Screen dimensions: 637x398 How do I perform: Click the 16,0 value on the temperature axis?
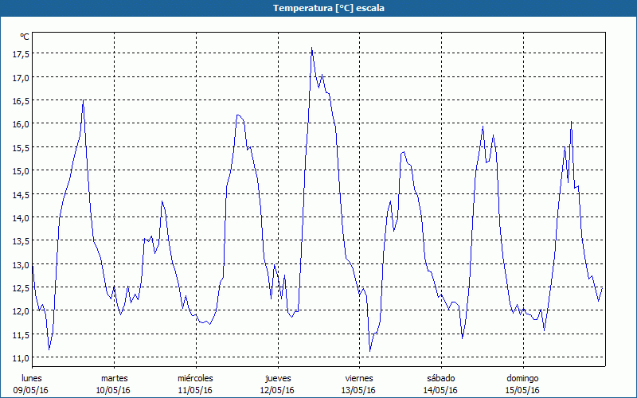[21, 124]
